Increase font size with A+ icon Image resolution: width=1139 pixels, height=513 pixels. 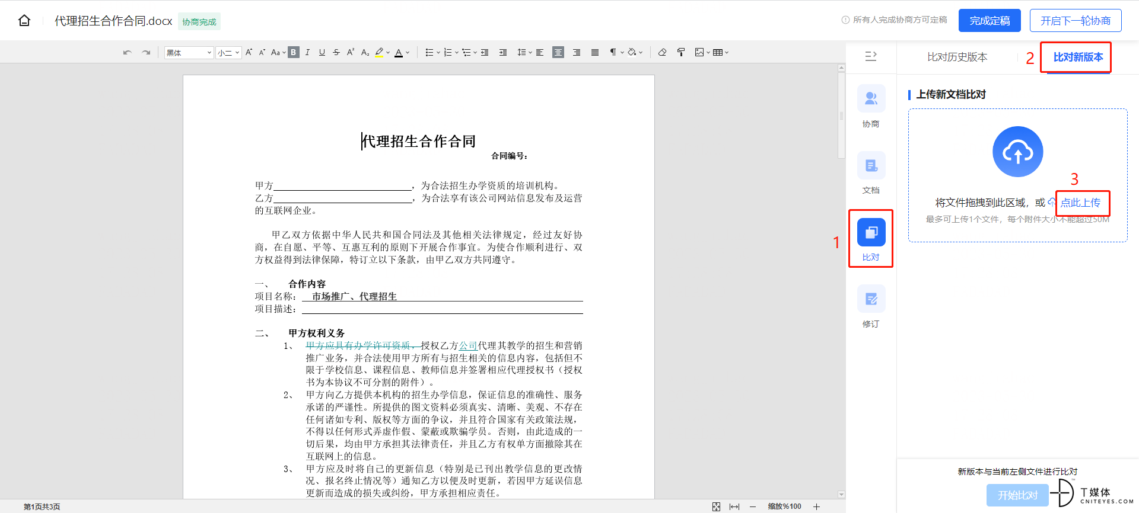click(x=249, y=52)
